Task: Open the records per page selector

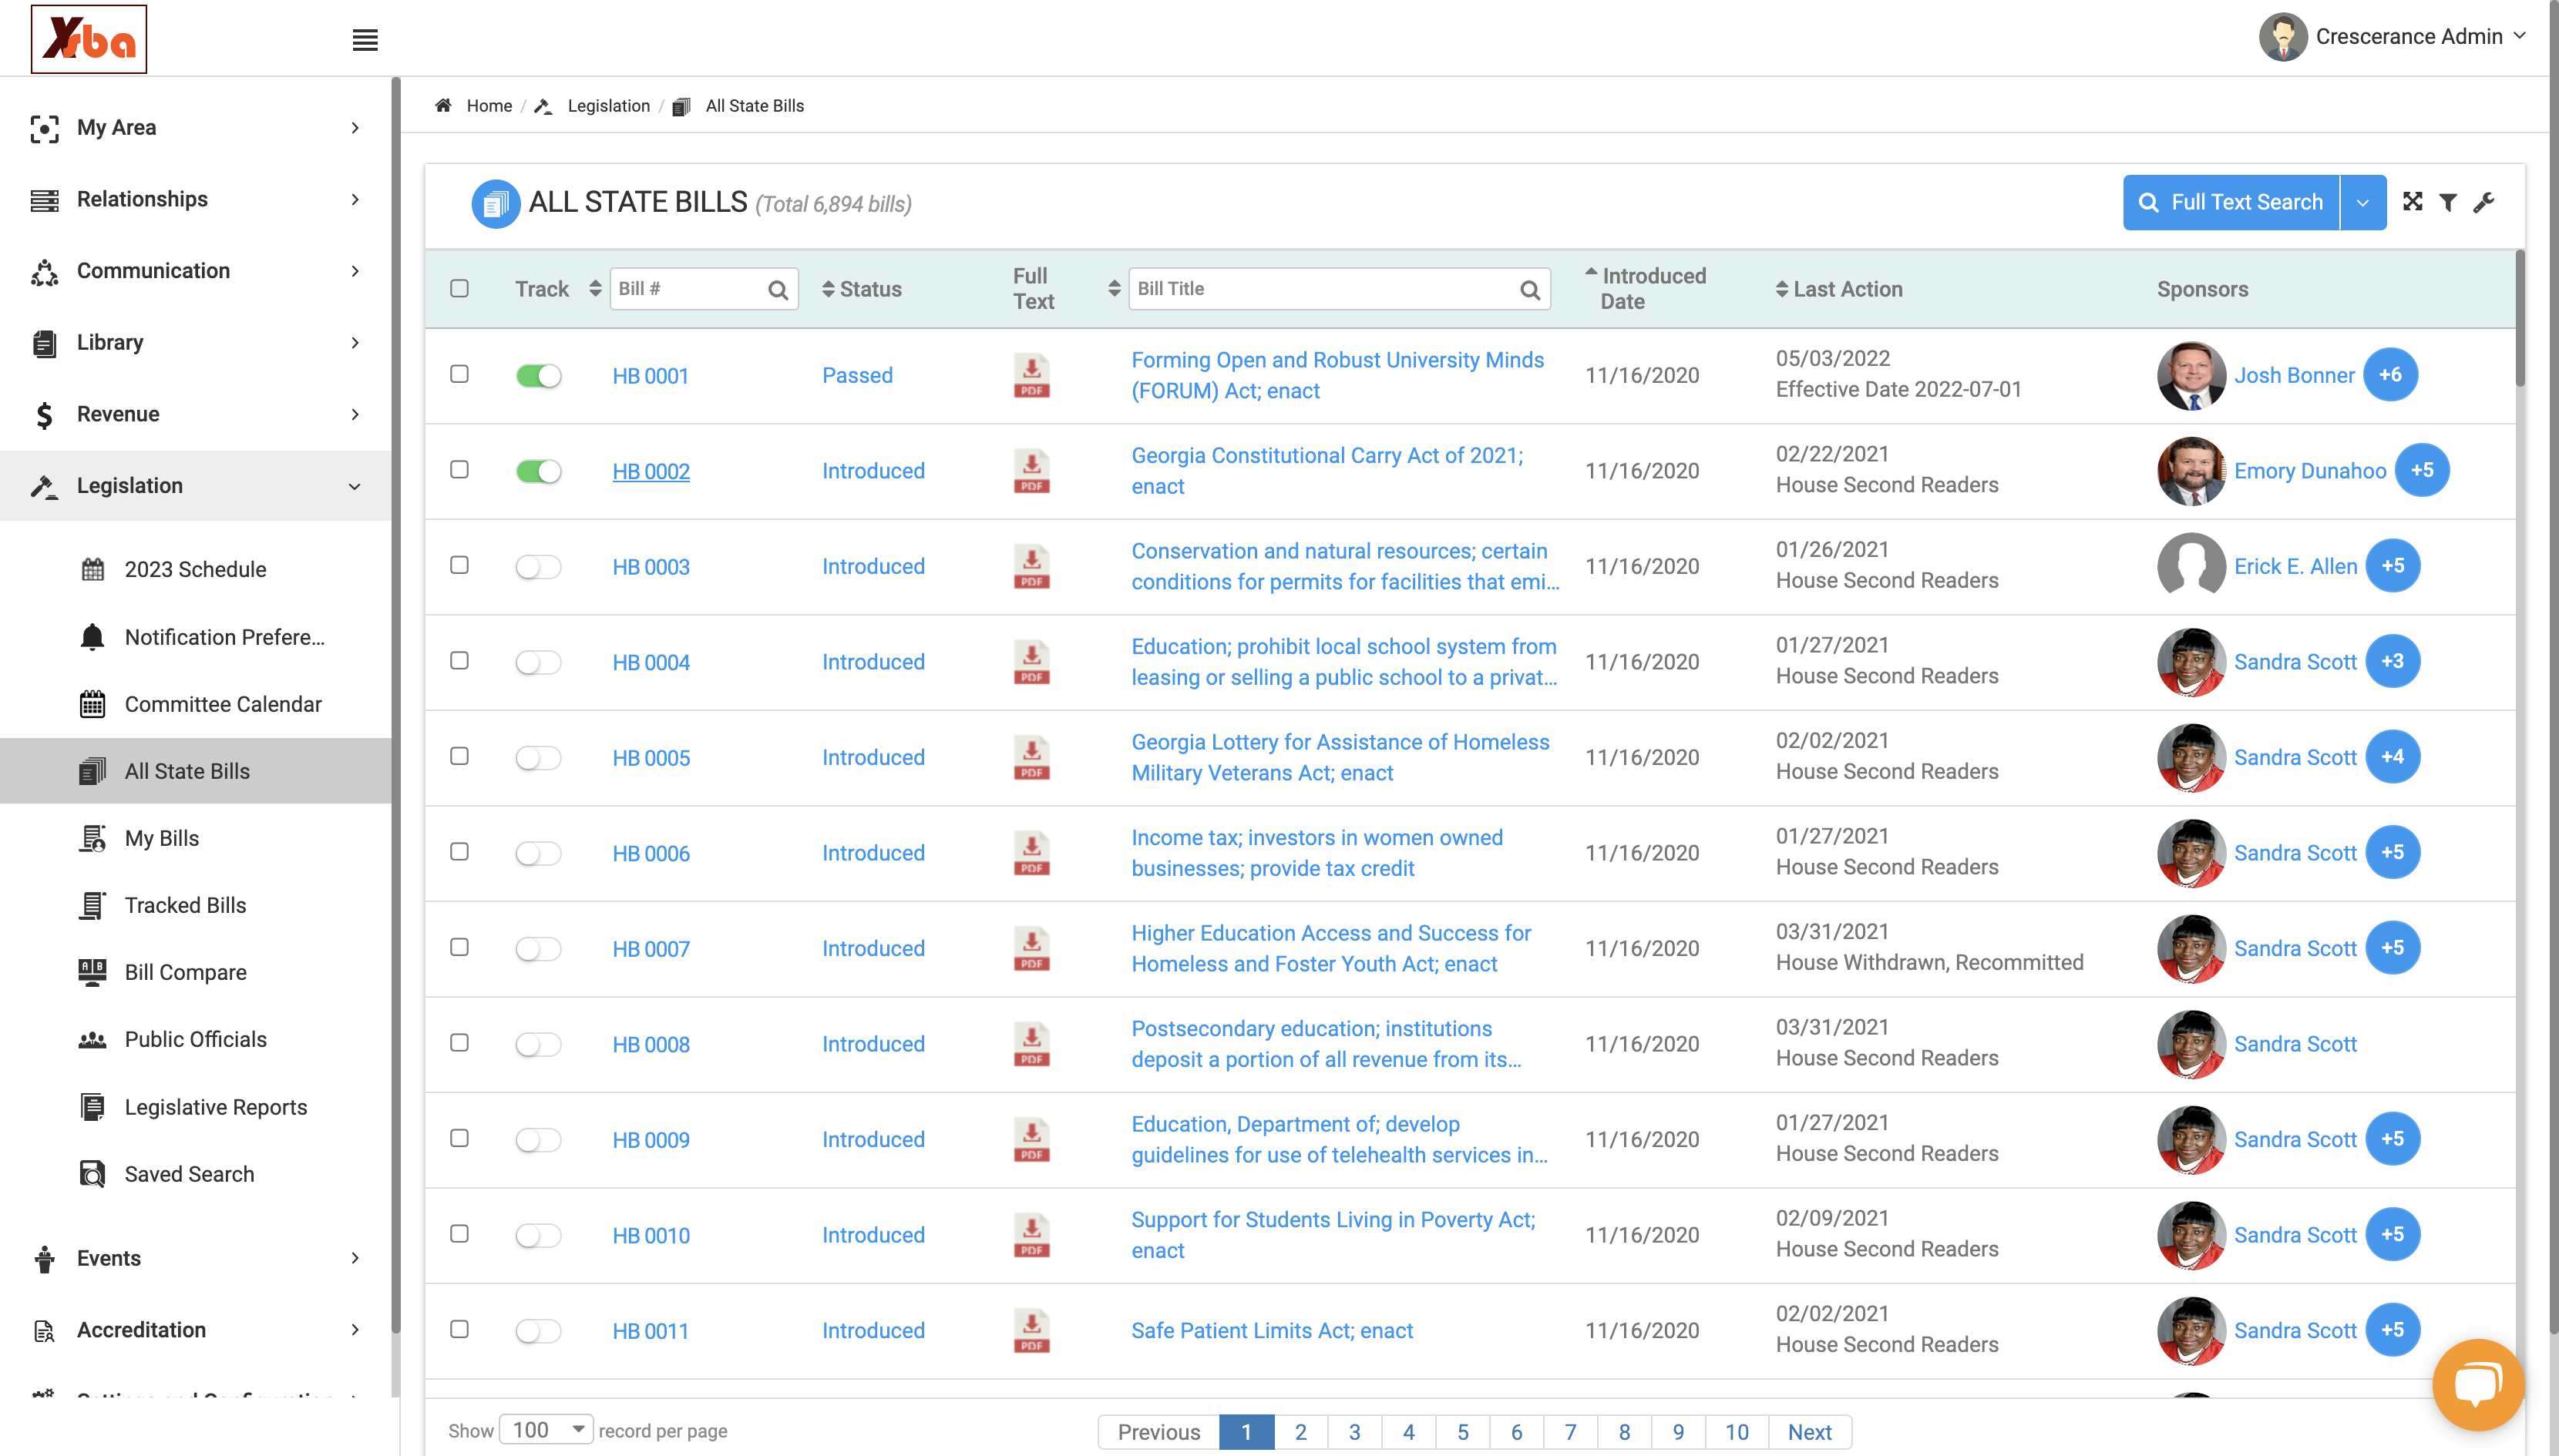Action: coord(546,1430)
